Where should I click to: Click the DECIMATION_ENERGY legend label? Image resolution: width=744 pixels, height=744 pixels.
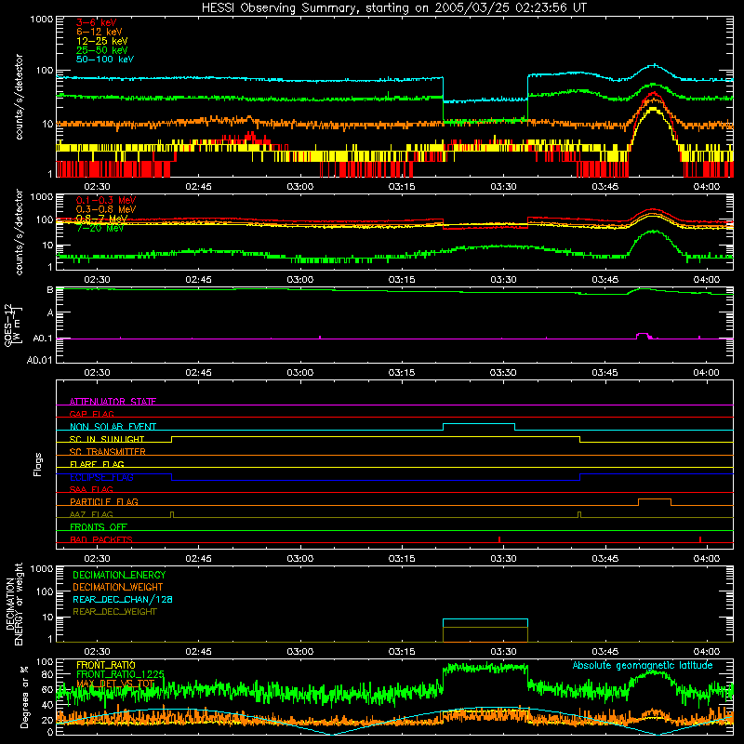tap(119, 575)
